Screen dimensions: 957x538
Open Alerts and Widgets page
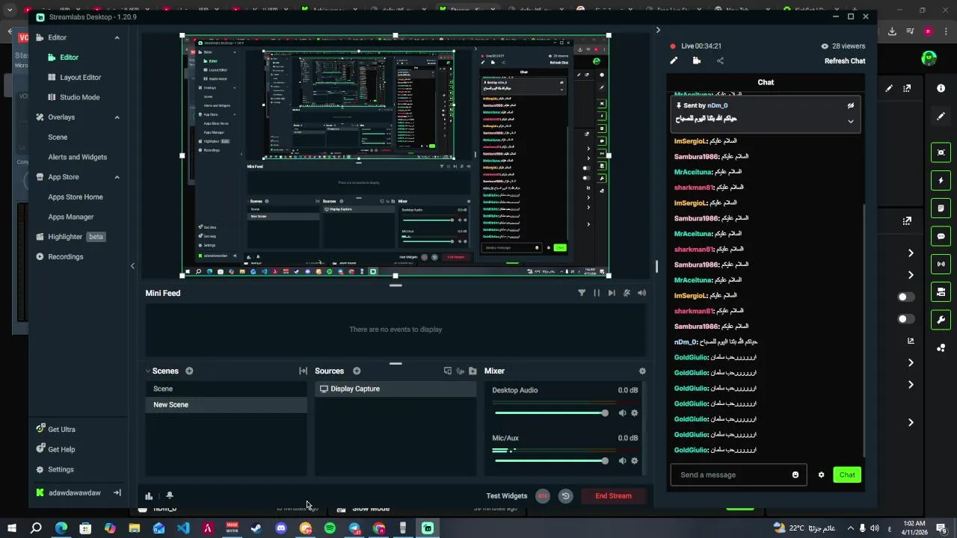click(78, 157)
